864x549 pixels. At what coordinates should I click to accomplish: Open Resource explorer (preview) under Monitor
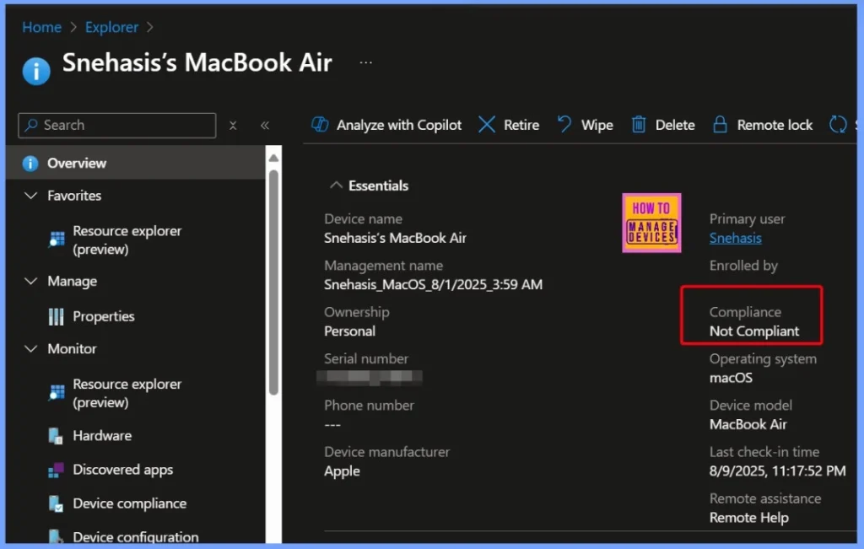127,393
